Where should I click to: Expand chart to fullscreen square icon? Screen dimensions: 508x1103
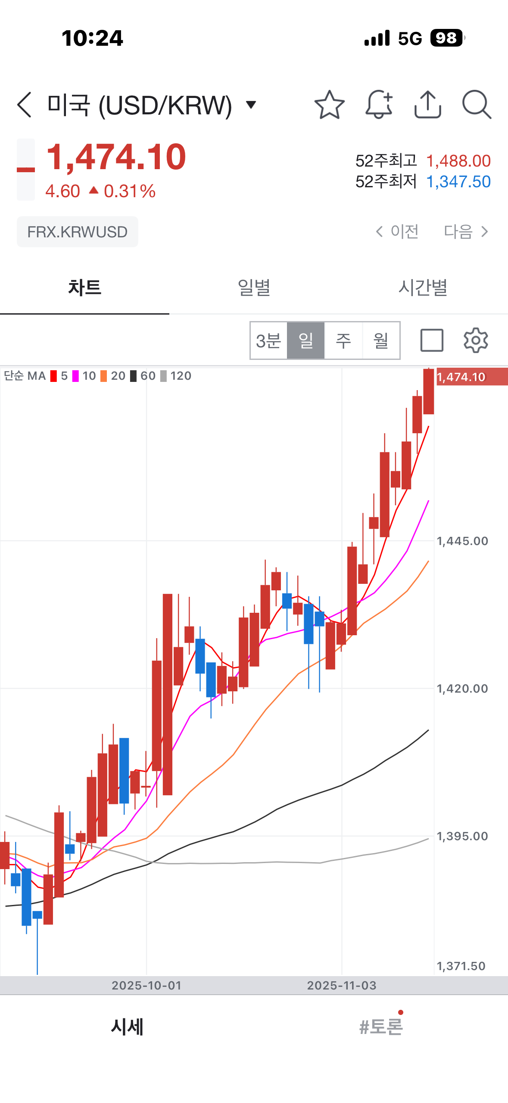tap(431, 340)
